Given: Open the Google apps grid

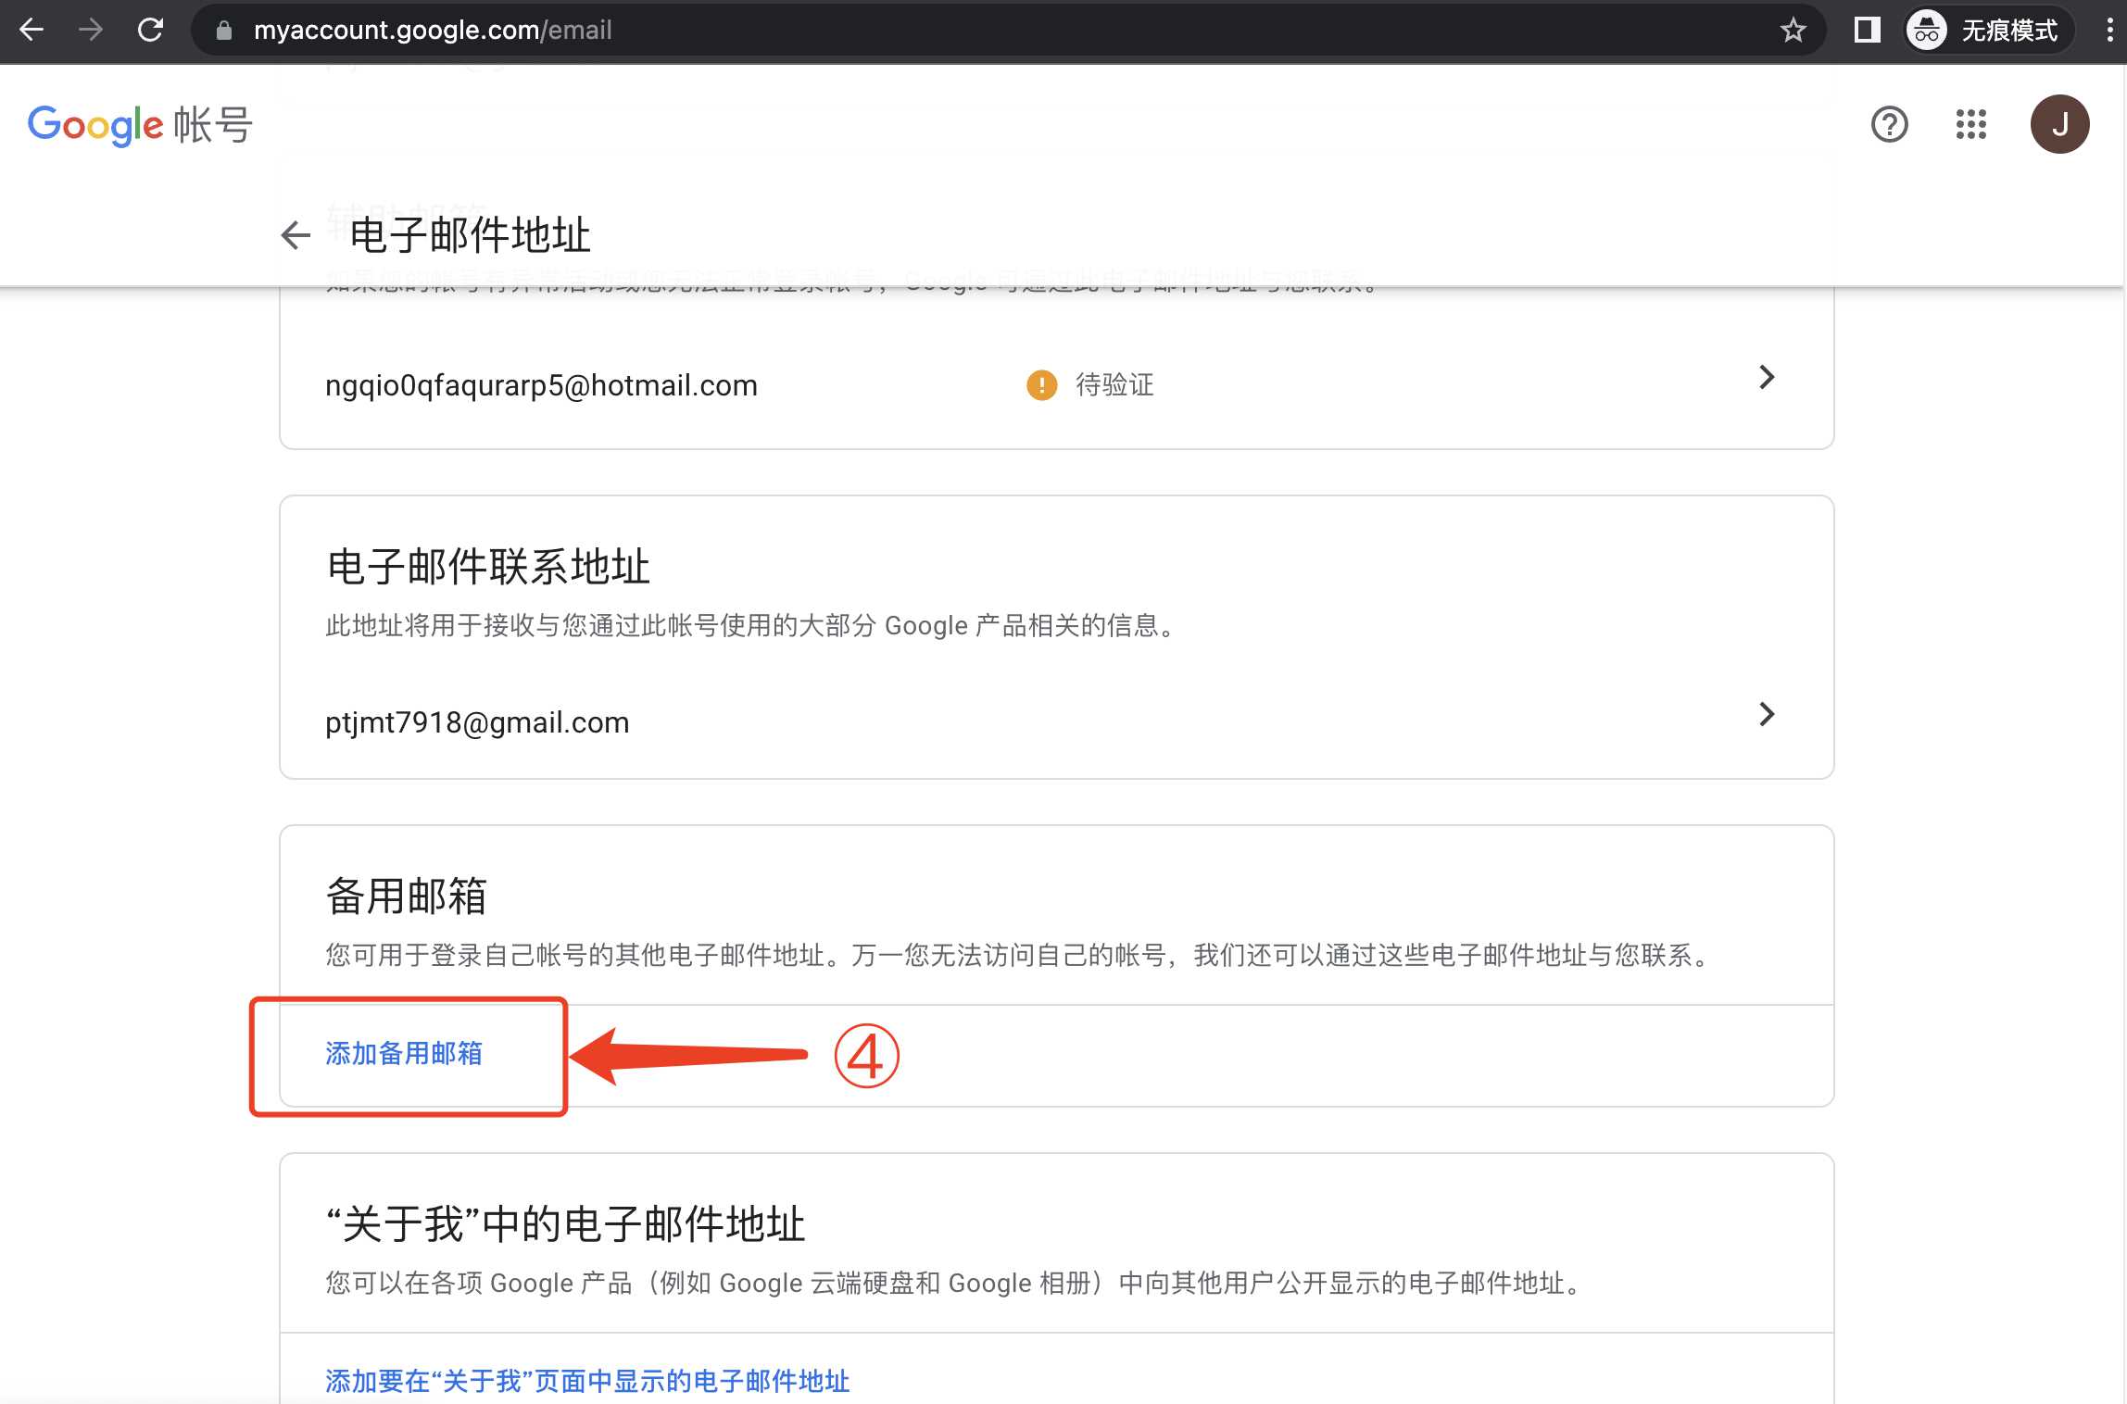Looking at the screenshot, I should pos(1971,123).
